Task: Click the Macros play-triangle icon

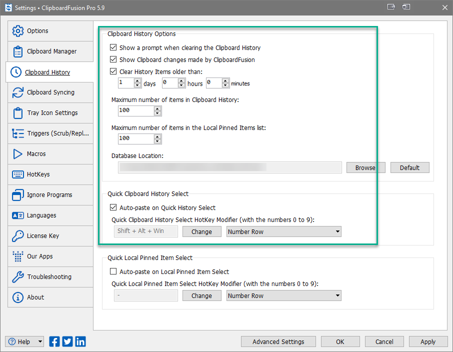Action: tap(17, 154)
